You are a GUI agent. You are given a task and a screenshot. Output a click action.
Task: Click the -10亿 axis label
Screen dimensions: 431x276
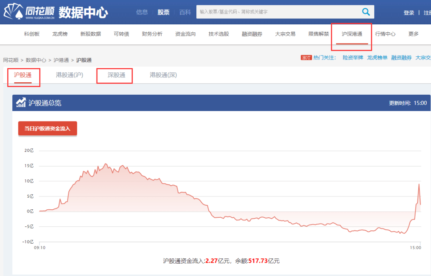pyautogui.click(x=28, y=242)
